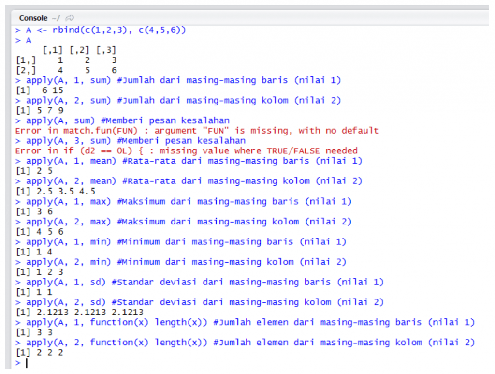
Task: Click the final output line 2 2 2
Action: (39, 352)
